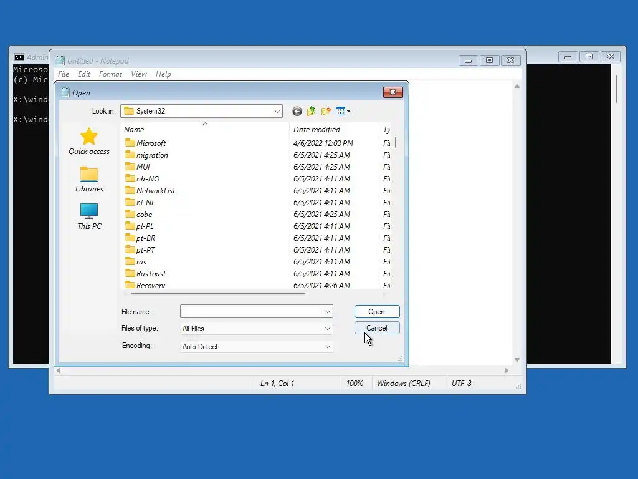Click the Recovery row date 6/5/2021 4:26 AM
Image resolution: width=638 pixels, height=479 pixels.
click(321, 285)
